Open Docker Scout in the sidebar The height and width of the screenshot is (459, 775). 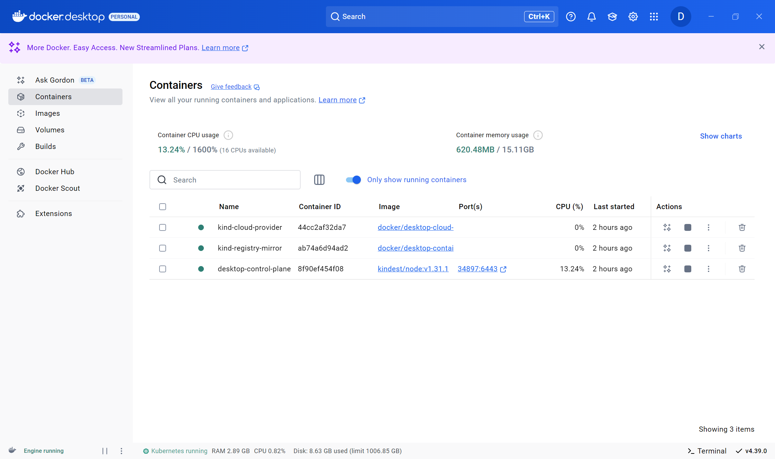65,188
